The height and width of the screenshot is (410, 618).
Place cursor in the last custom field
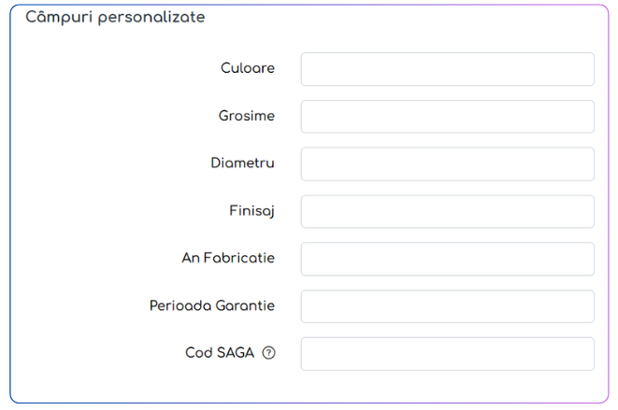tap(447, 354)
